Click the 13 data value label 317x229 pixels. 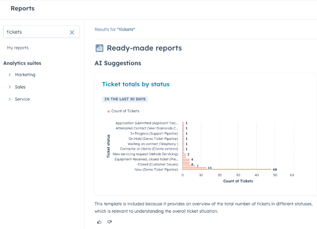point(210,168)
